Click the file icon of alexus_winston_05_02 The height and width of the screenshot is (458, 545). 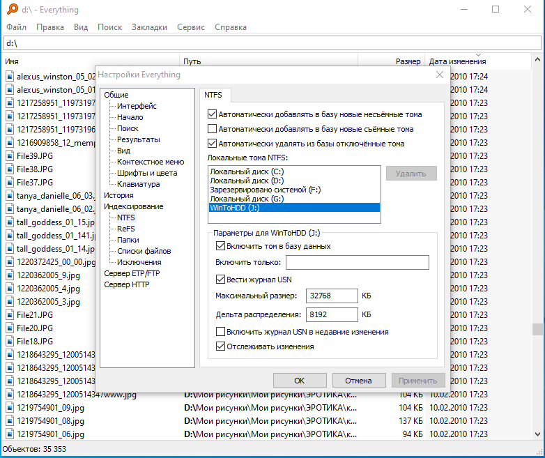click(10, 76)
